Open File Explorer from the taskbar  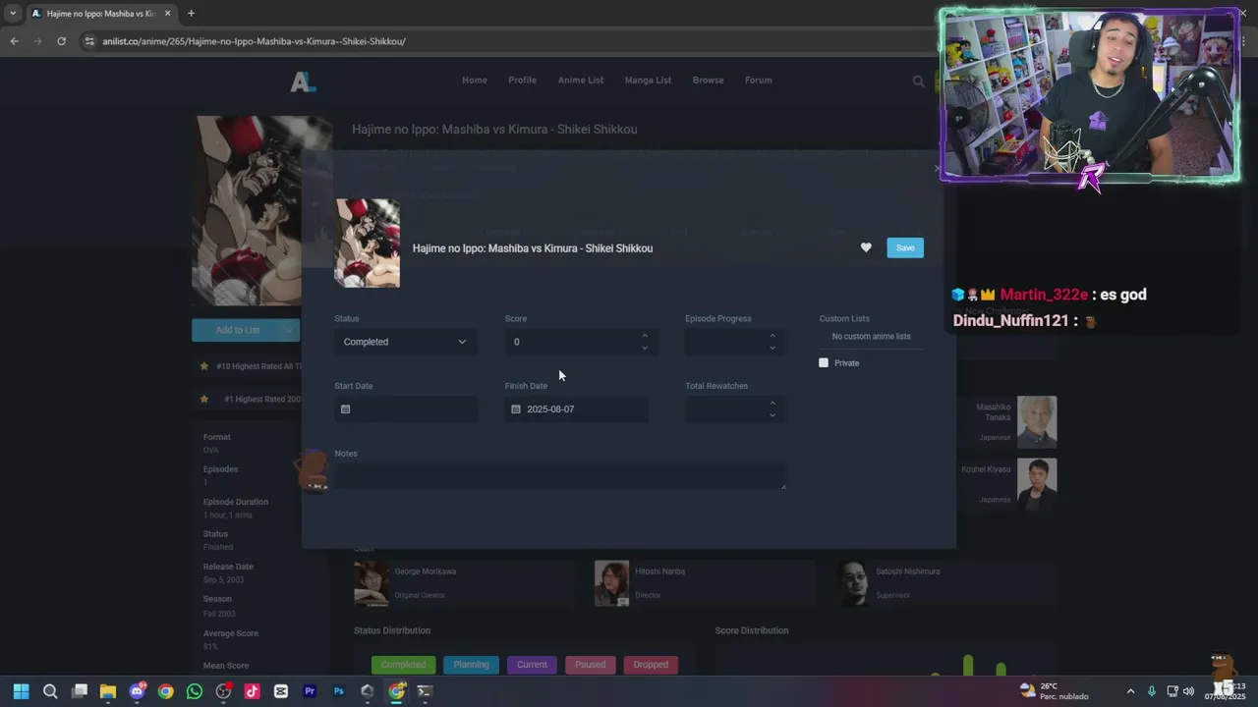(x=108, y=691)
